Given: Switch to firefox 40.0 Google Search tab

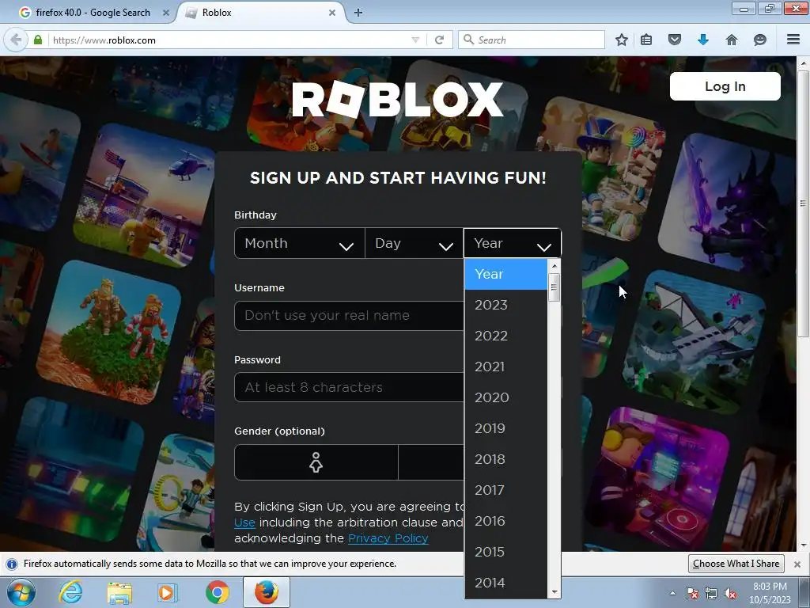Looking at the screenshot, I should (92, 13).
